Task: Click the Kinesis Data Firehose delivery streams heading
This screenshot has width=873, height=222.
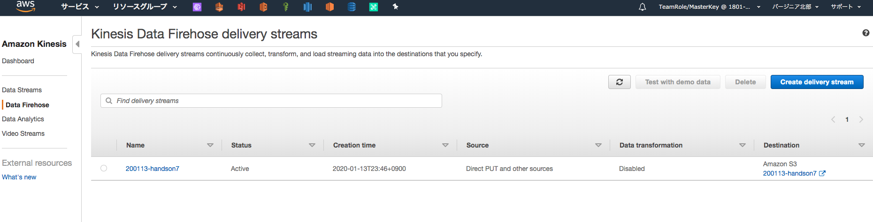Action: [x=204, y=34]
